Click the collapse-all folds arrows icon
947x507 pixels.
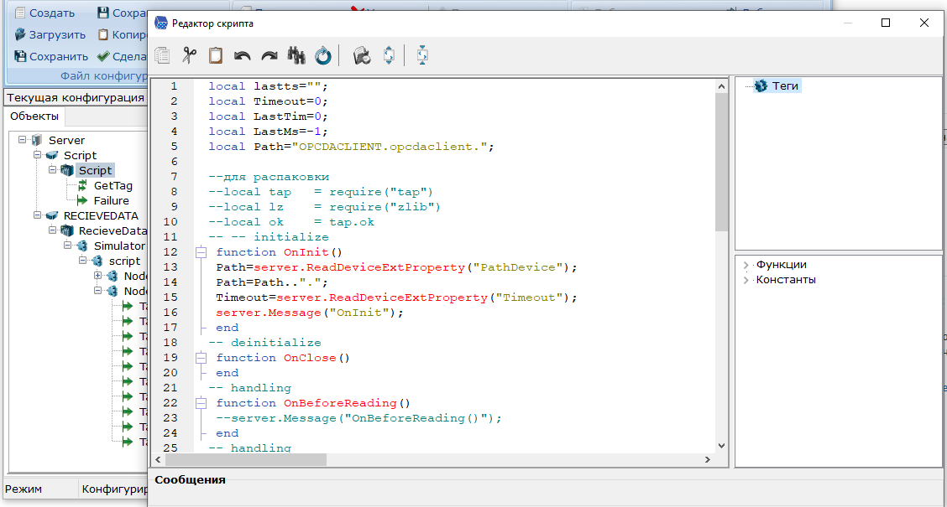tap(422, 55)
